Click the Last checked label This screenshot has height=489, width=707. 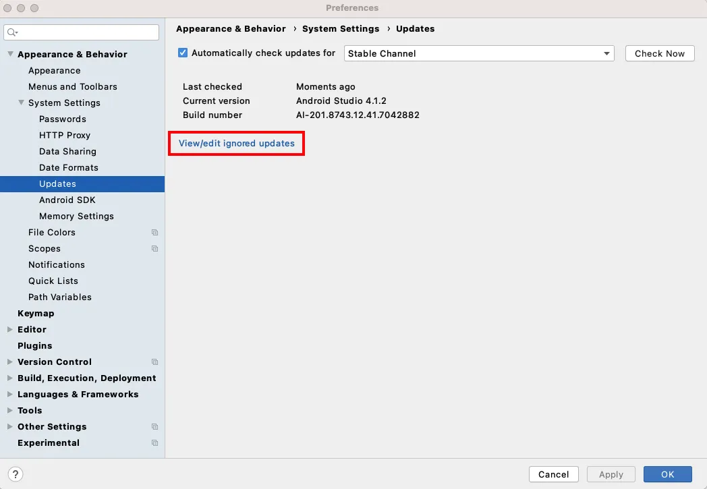[213, 86]
